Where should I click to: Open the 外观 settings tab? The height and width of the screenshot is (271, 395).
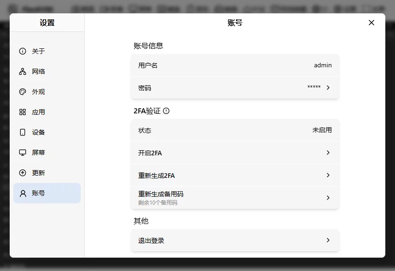(x=47, y=92)
